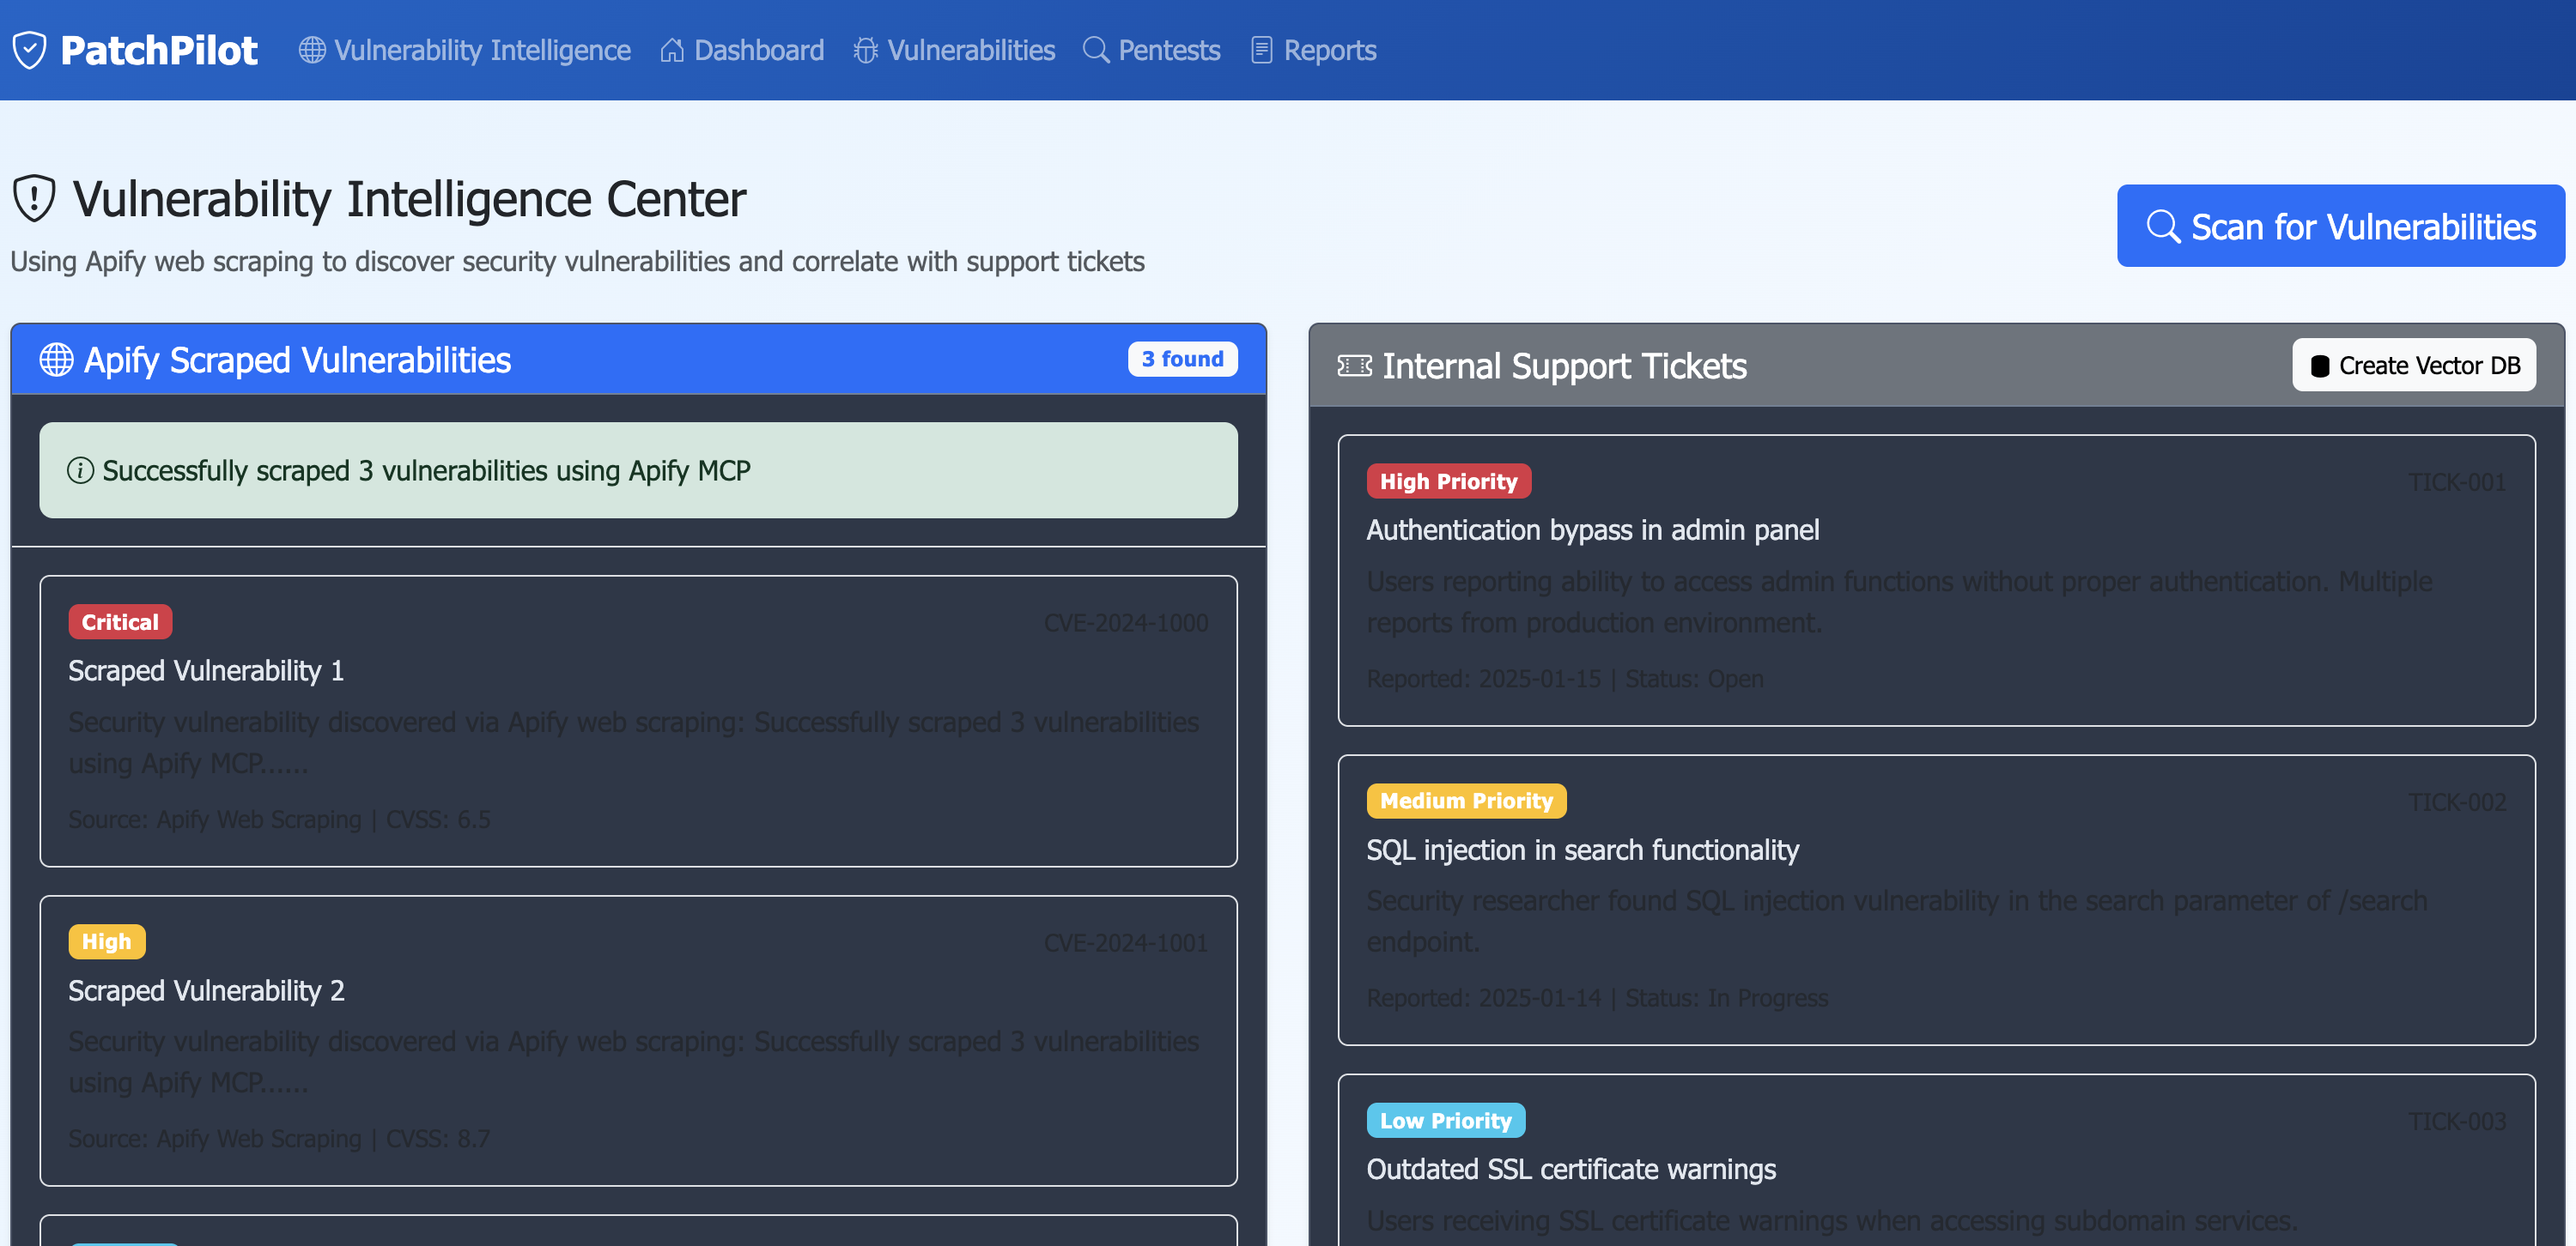Image resolution: width=2576 pixels, height=1246 pixels.
Task: Go to the Reports nav item
Action: [x=1314, y=50]
